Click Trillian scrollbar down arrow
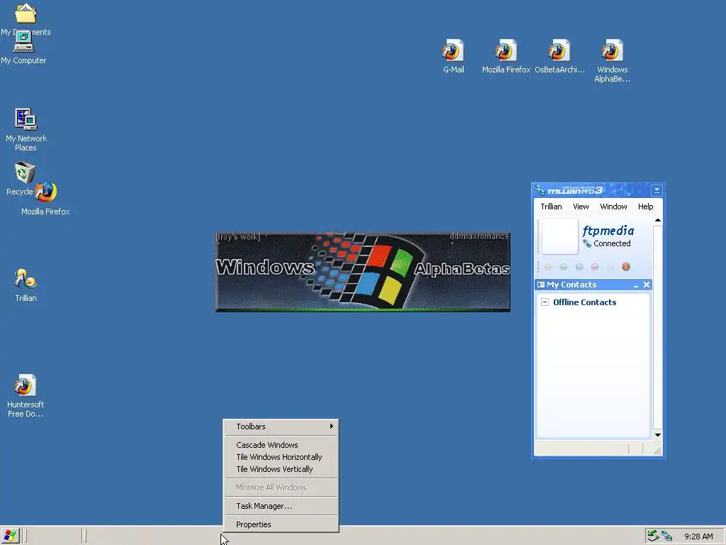 pos(657,435)
